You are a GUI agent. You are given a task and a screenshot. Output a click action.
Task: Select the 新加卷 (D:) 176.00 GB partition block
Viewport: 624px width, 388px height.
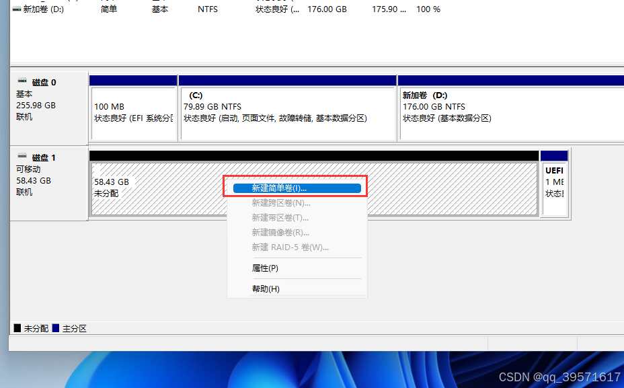point(512,114)
